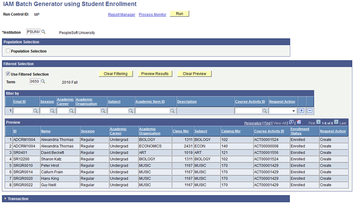Sort Preview grid by Request Action header
Image resolution: width=355 pixels, height=205 pixels.
(x=333, y=131)
